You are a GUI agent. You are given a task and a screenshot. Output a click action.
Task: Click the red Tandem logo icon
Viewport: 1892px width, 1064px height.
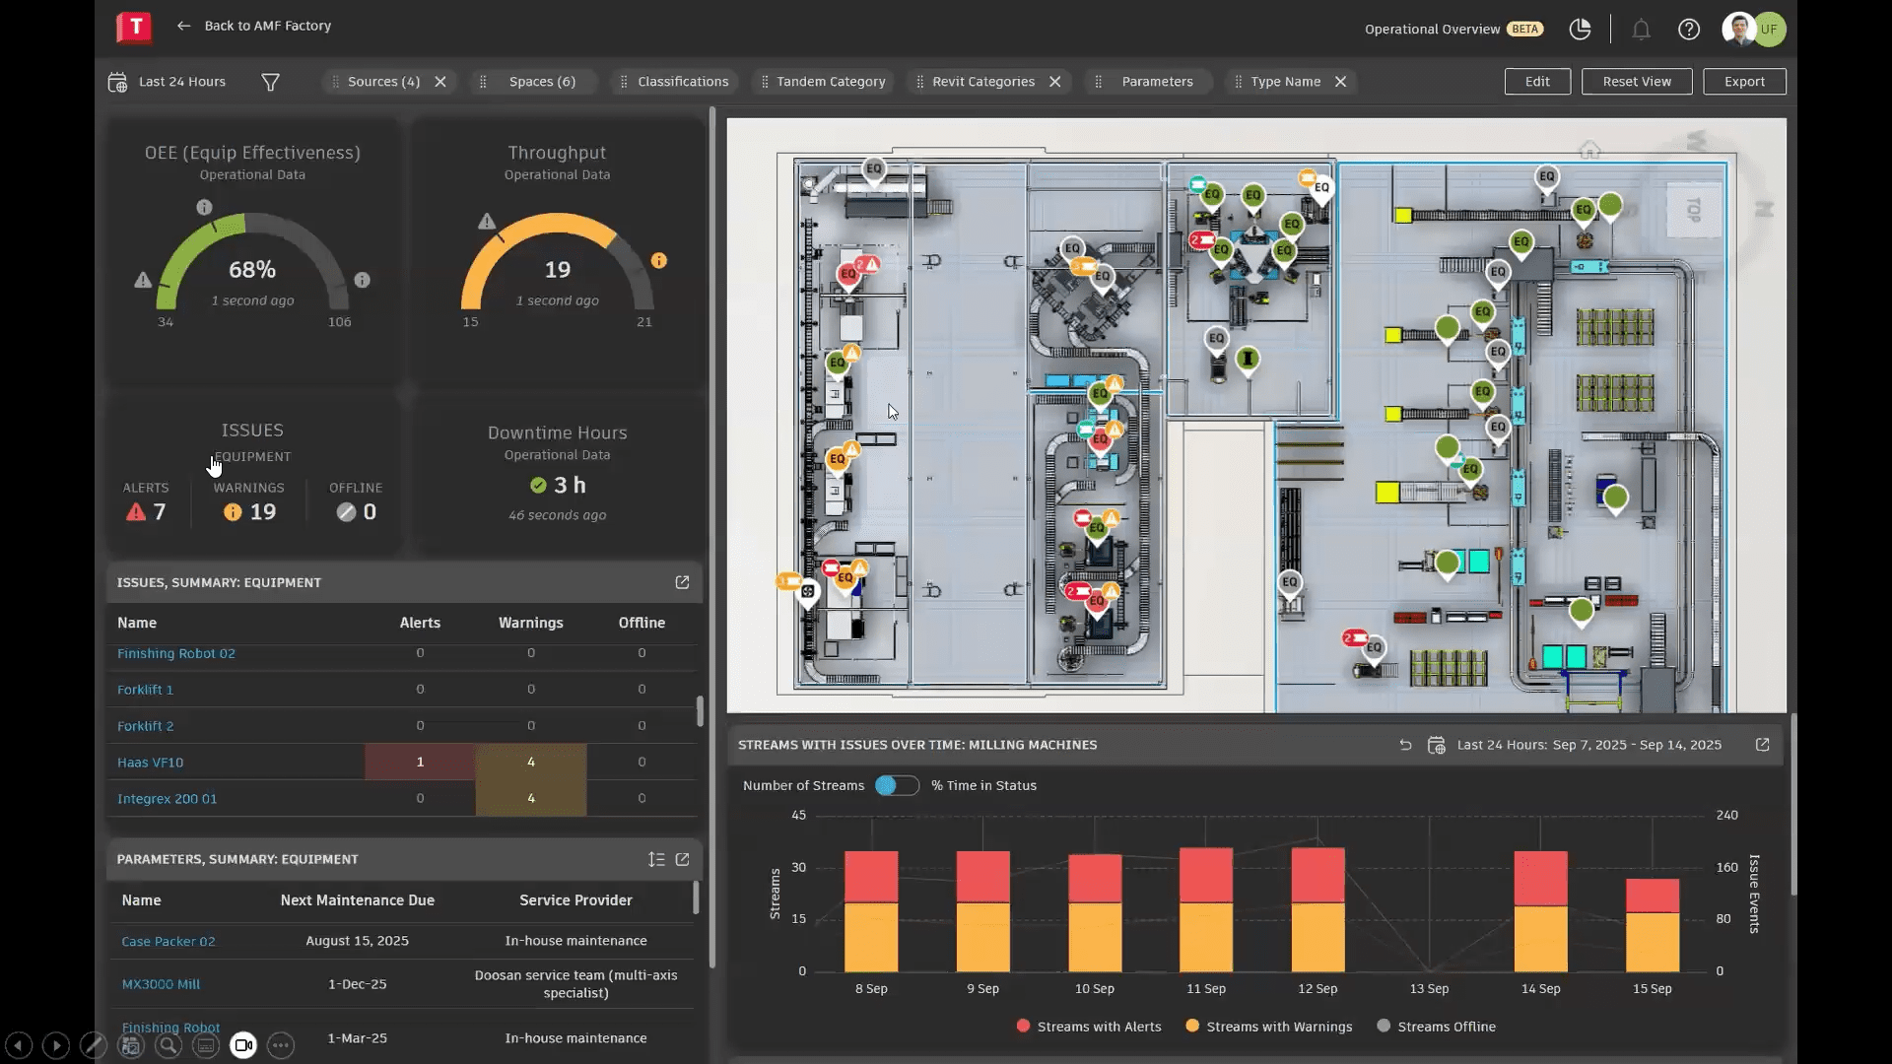coord(134,27)
